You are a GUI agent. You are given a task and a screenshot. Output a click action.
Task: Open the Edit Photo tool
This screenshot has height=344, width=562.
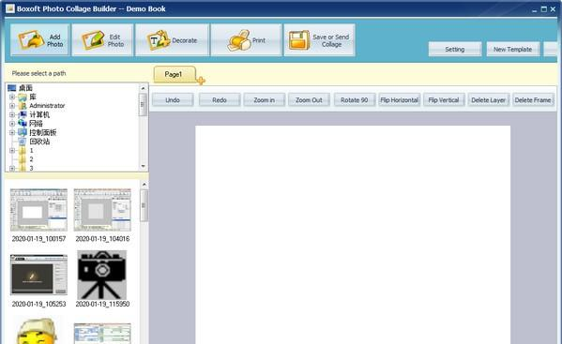tap(102, 40)
